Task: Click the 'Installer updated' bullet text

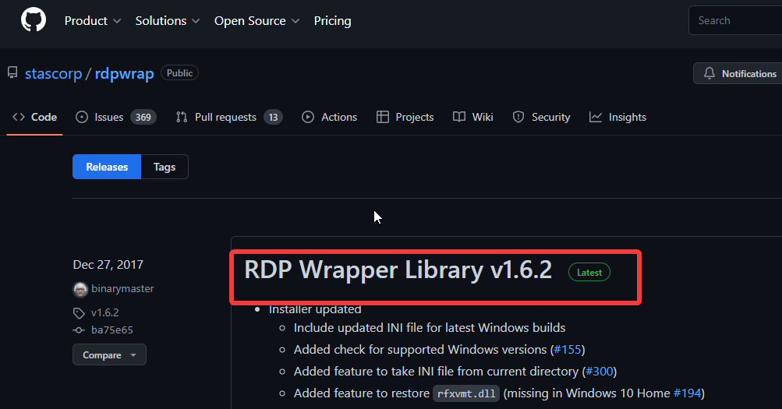Action: click(315, 309)
